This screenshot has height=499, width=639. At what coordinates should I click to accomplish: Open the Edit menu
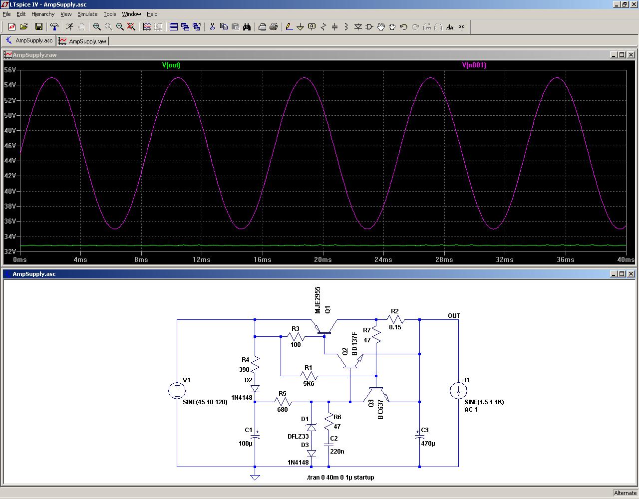click(x=21, y=14)
